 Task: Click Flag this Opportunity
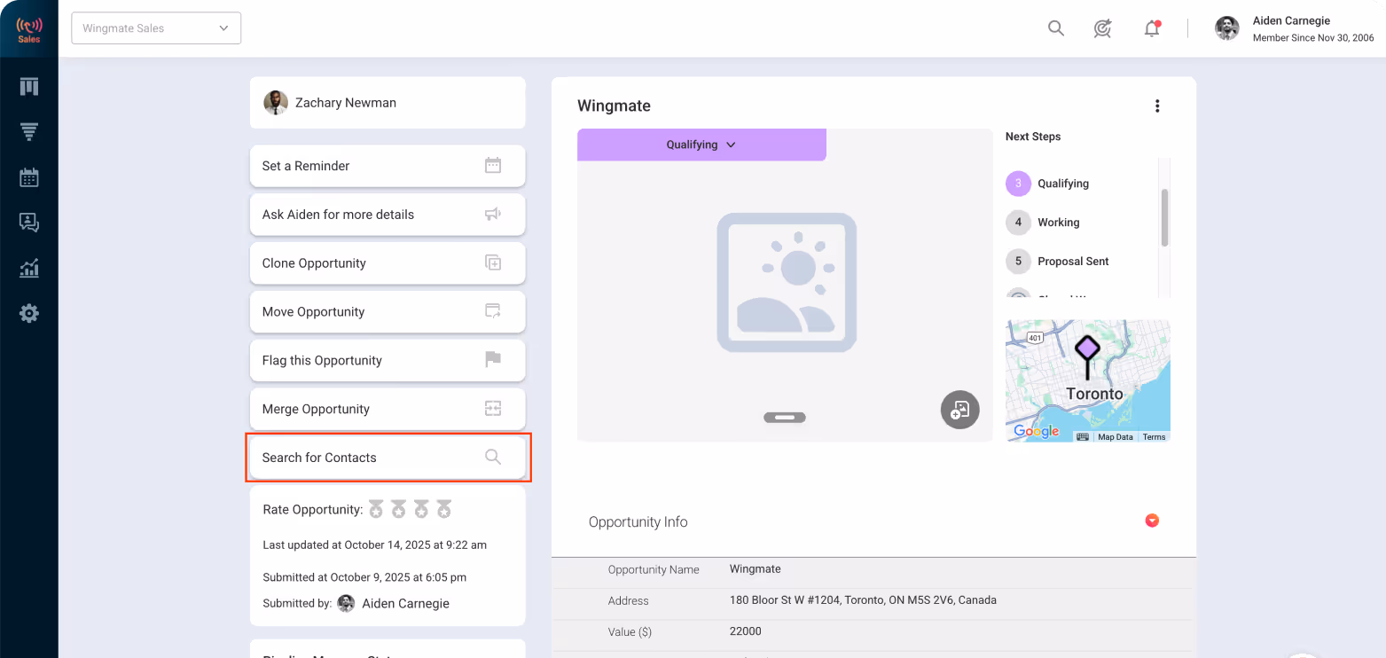[x=388, y=361]
